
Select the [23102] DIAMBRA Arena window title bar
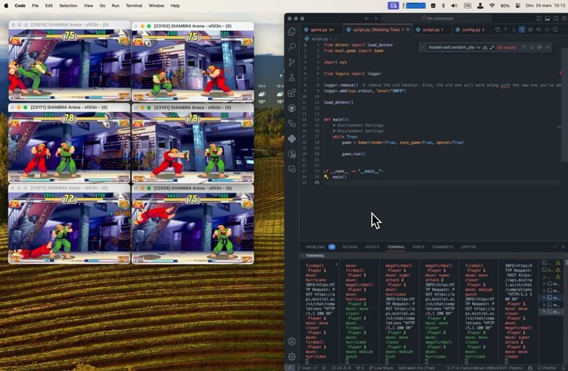click(193, 26)
